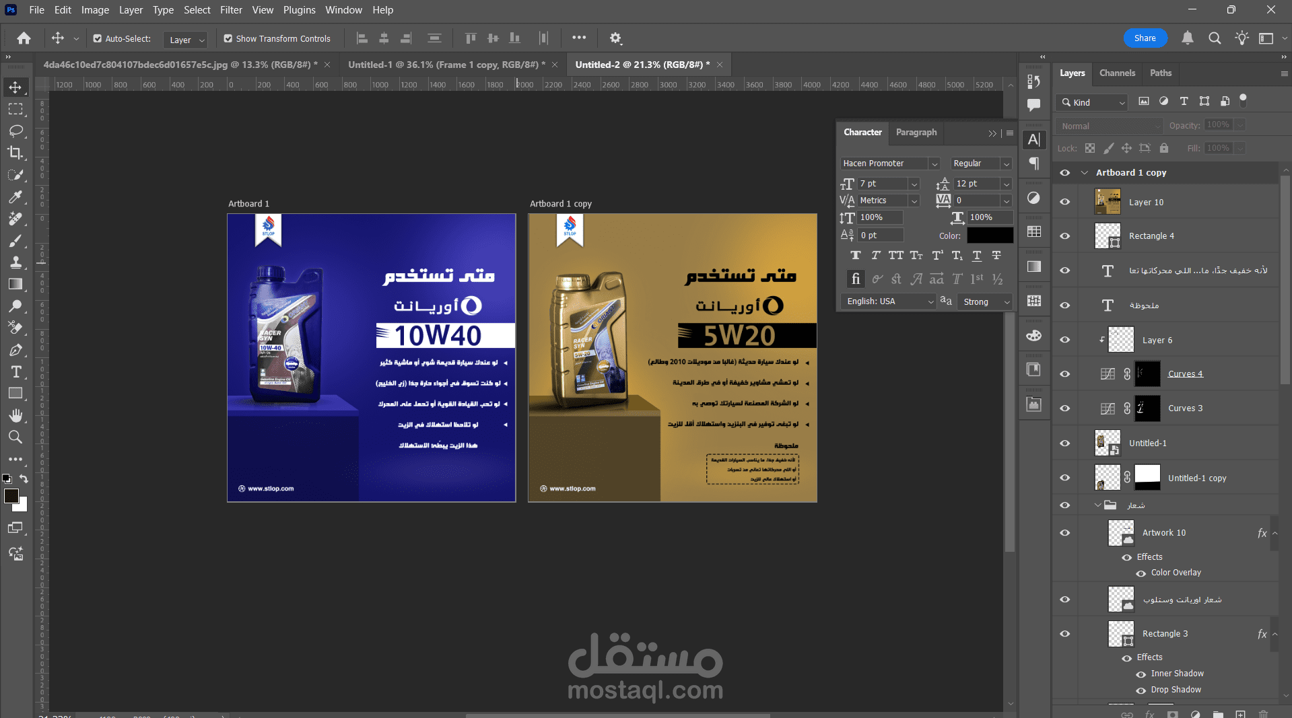Click the Share button
Image resolution: width=1292 pixels, height=718 pixels.
click(x=1145, y=38)
